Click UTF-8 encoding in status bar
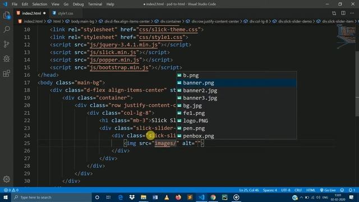359x202 pixels. [286, 190]
